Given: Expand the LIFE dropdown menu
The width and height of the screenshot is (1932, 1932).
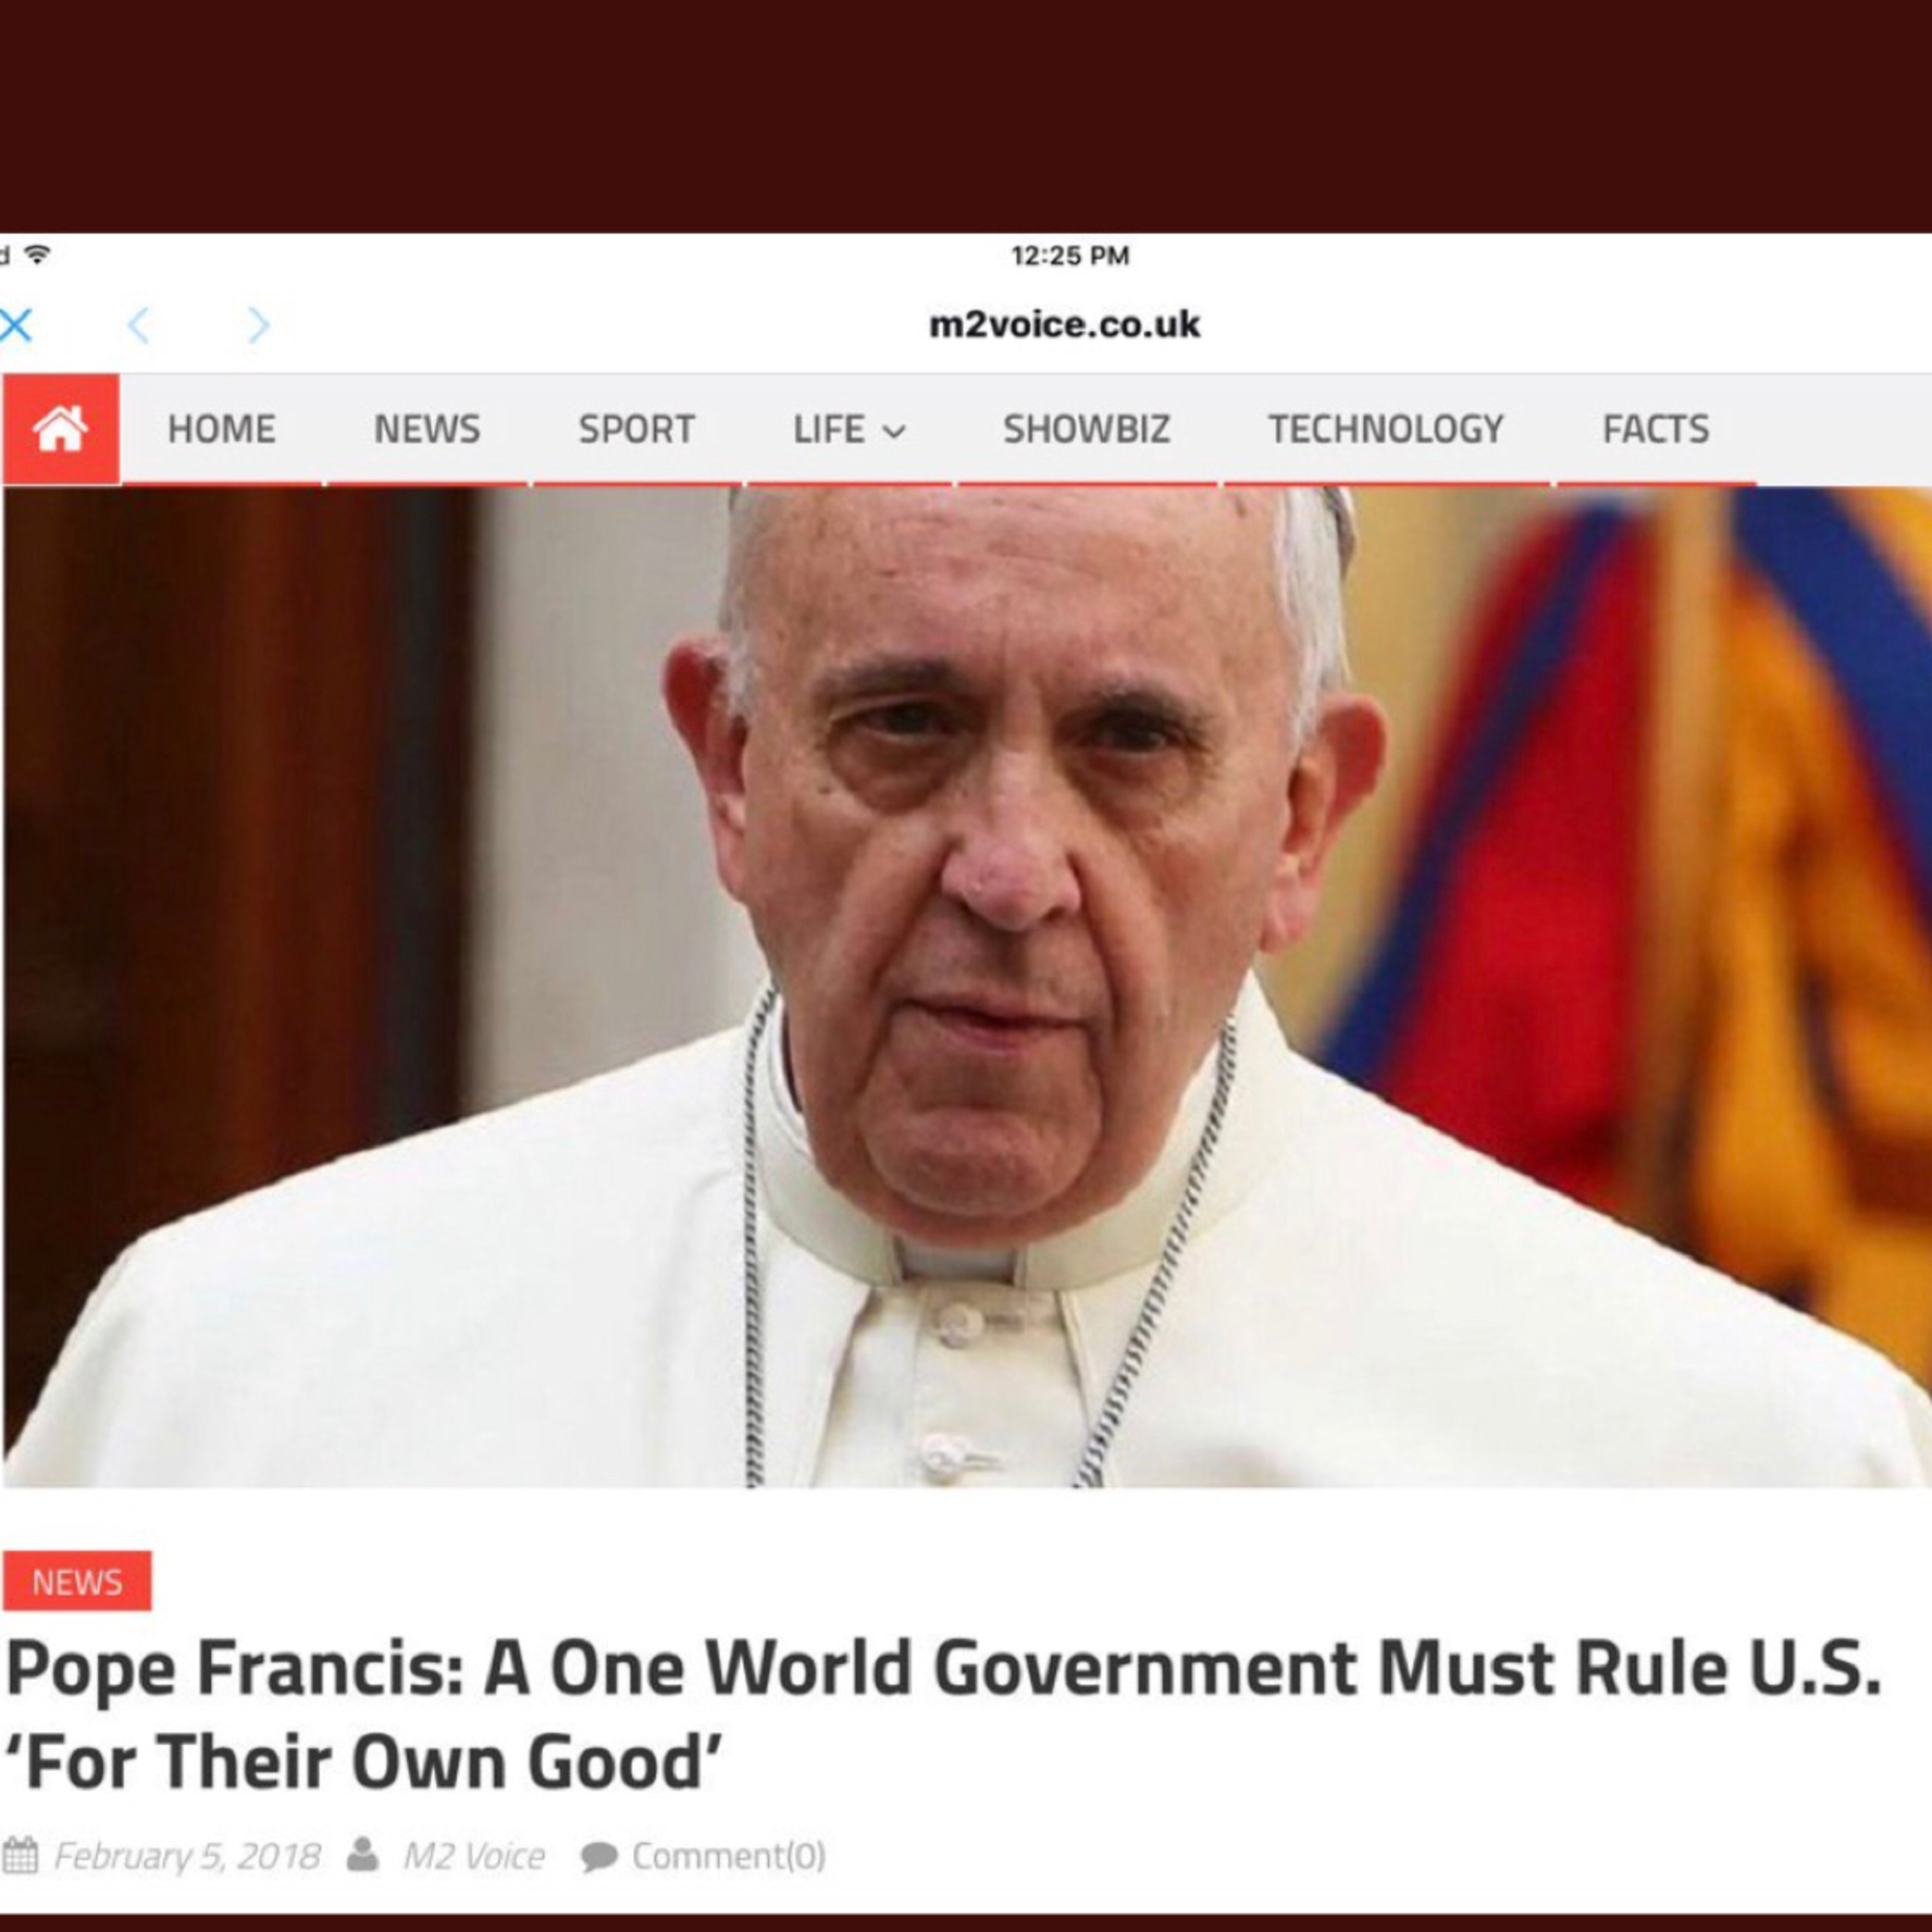Looking at the screenshot, I should click(849, 429).
